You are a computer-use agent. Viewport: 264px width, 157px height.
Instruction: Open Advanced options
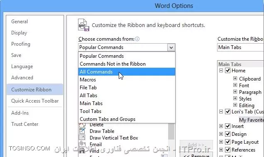click(35, 78)
